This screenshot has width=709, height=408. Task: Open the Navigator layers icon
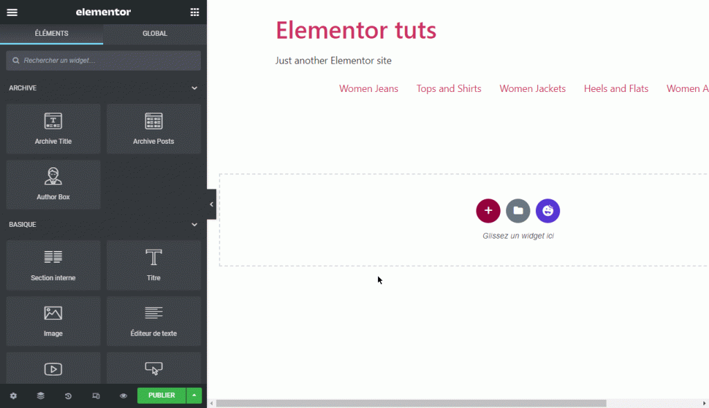coord(41,396)
